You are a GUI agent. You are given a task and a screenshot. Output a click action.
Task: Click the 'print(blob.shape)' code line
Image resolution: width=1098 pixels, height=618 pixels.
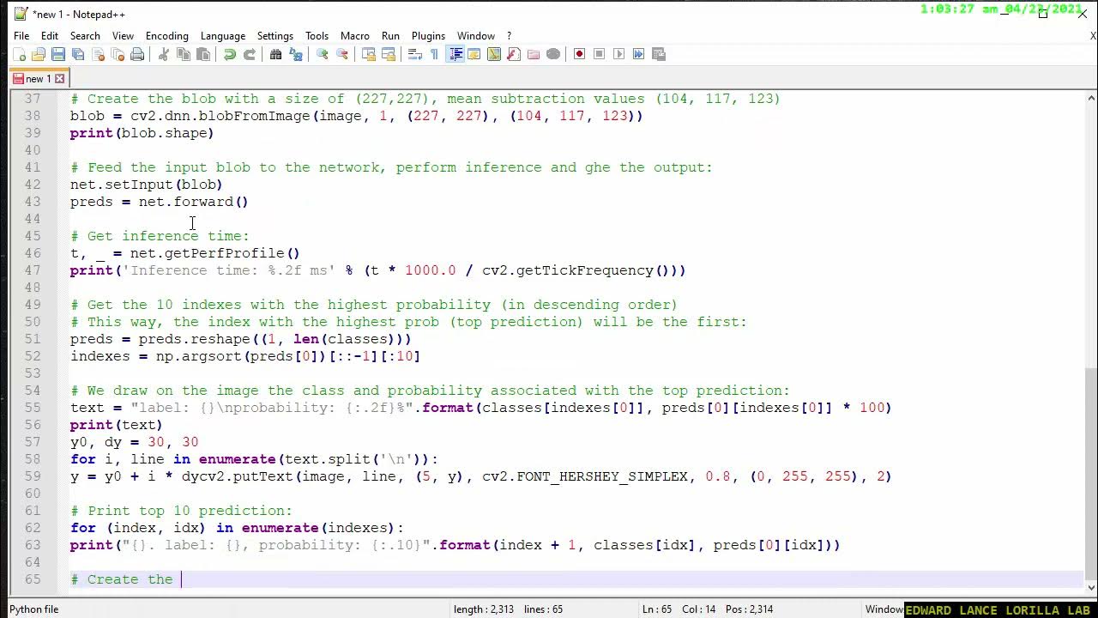[x=142, y=133]
